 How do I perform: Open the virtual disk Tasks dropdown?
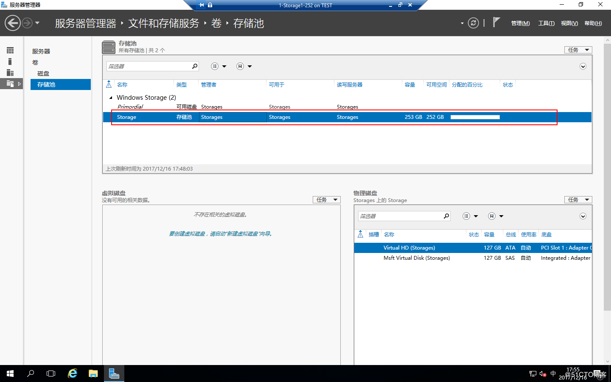(326, 200)
